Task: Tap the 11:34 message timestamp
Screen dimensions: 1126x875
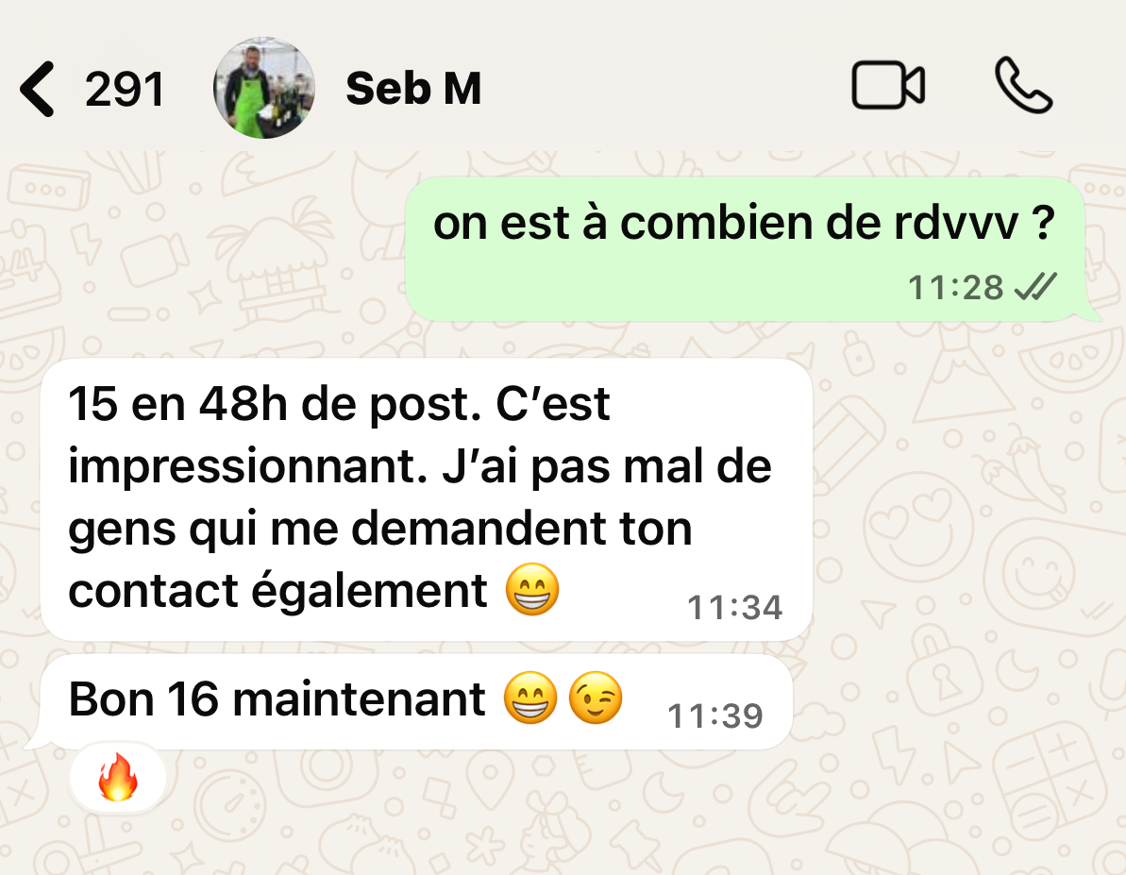Action: click(x=734, y=607)
